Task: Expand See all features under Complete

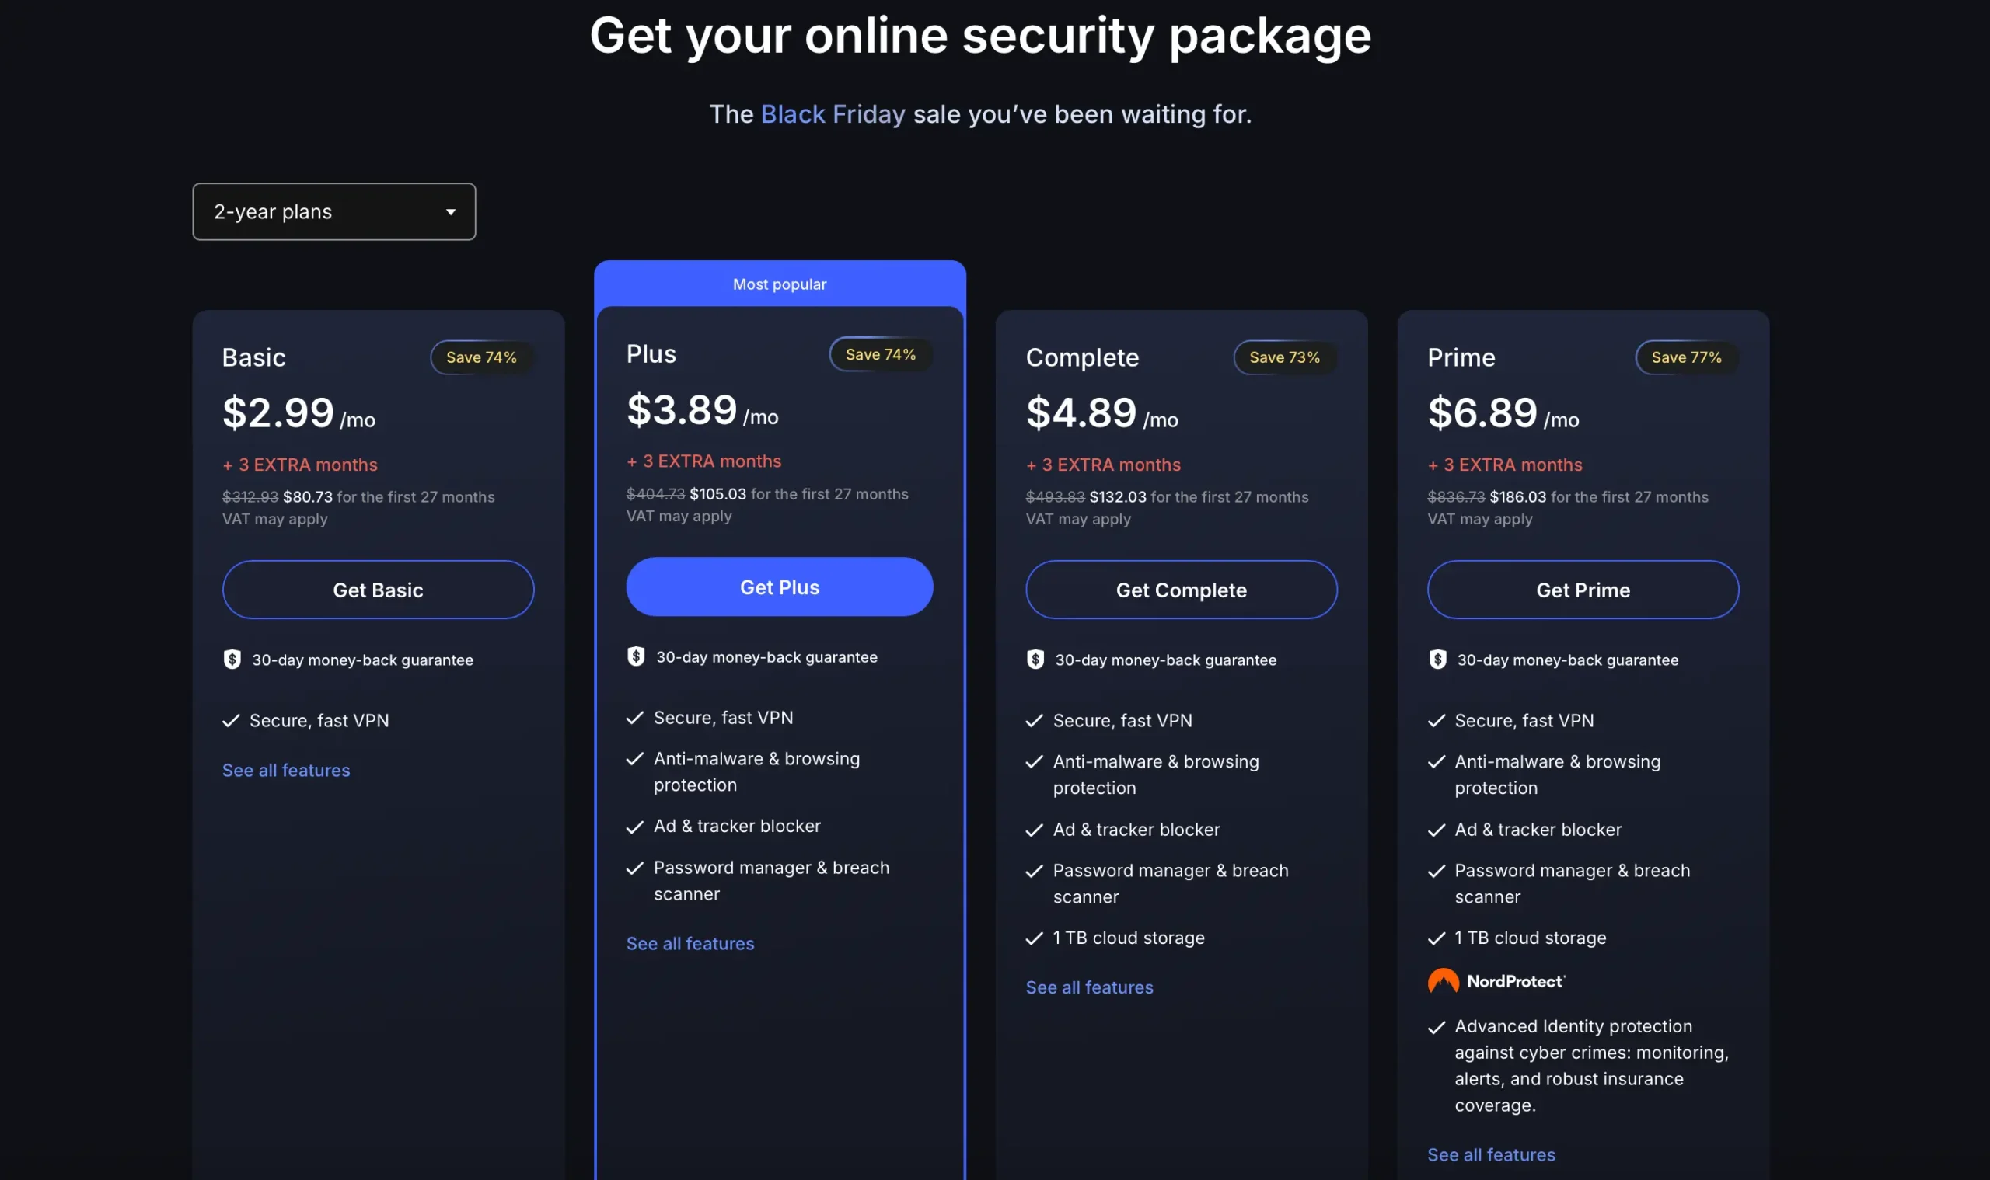Action: click(x=1089, y=987)
